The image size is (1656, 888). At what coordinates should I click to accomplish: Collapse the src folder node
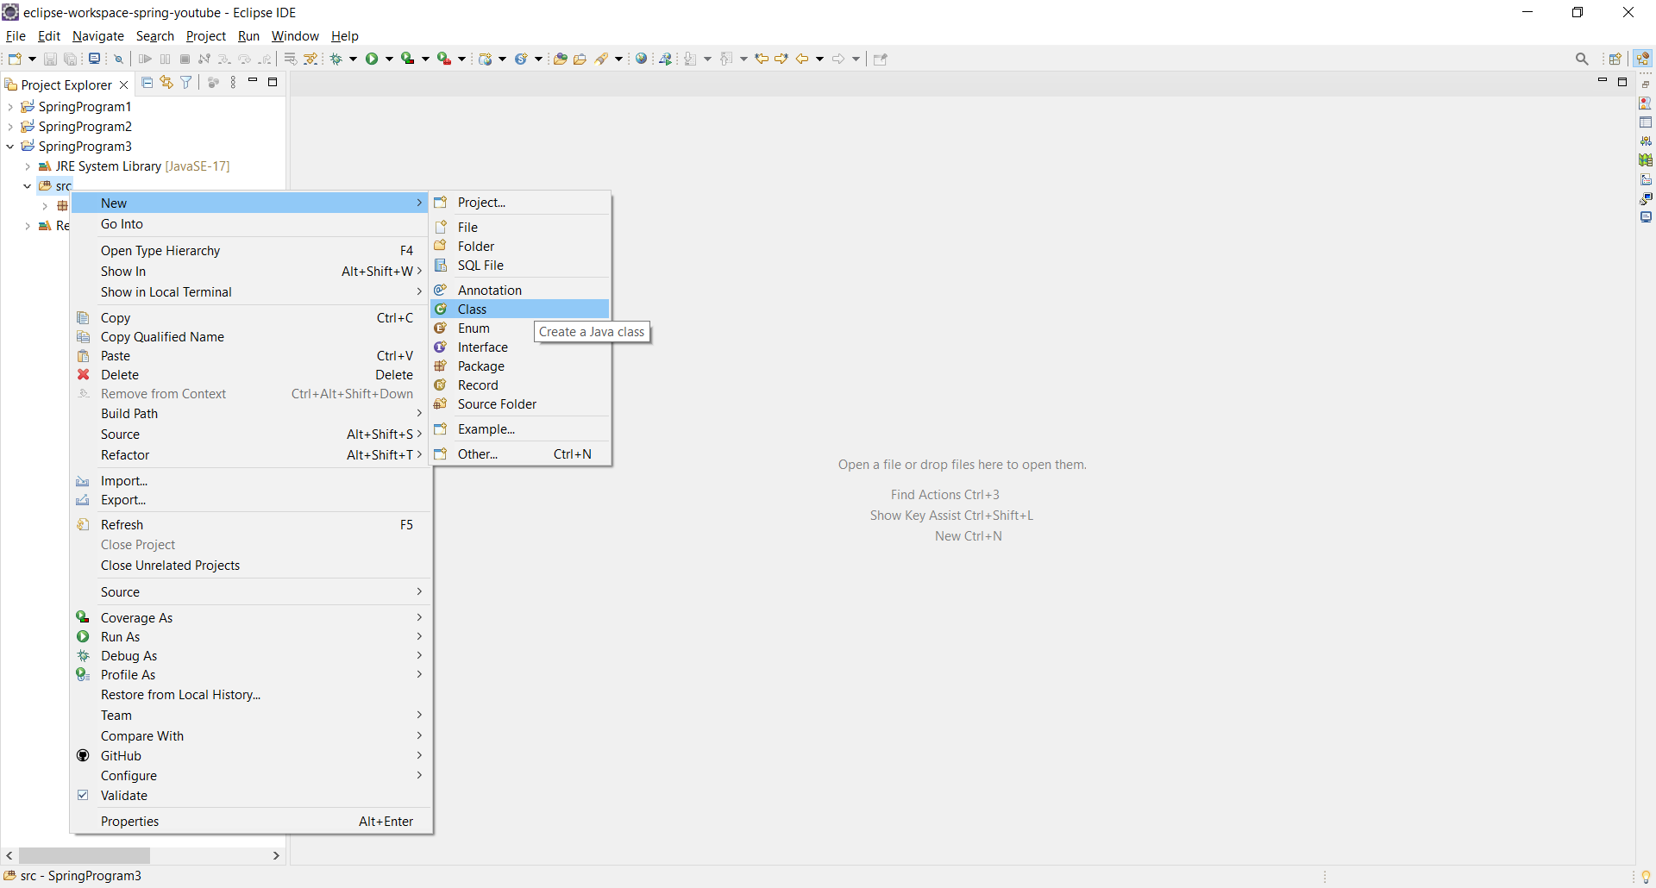[x=28, y=186]
